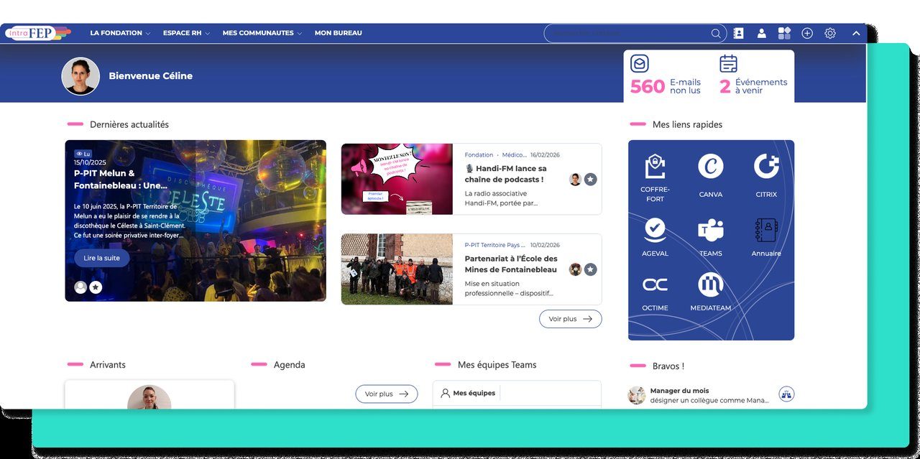The height and width of the screenshot is (459, 920).
Task: Open the MEDIATEAM quick link icon
Action: 710,285
